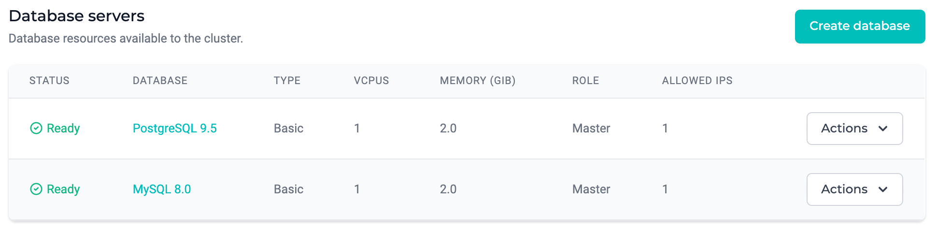Click the Ready checkmark icon for PostgreSQL
The height and width of the screenshot is (232, 937).
[36, 128]
